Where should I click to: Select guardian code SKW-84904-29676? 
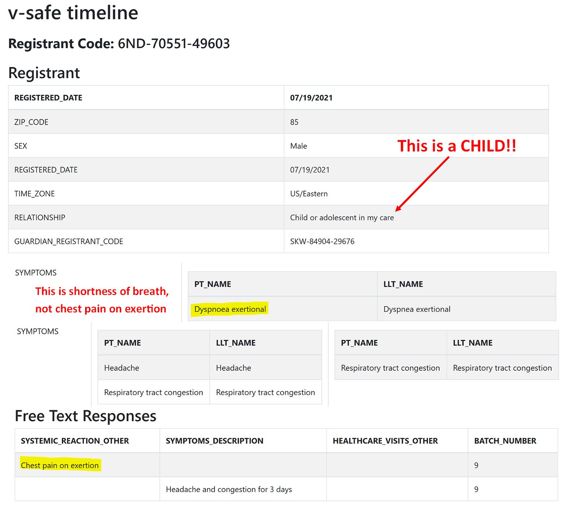pyautogui.click(x=416, y=241)
